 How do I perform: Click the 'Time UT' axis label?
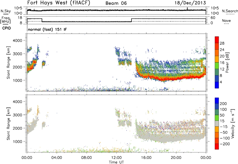(x=116, y=162)
